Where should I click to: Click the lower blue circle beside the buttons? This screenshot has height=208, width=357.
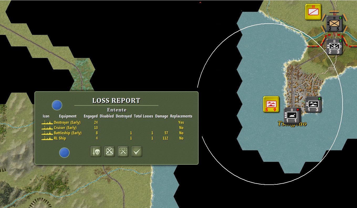coord(64,153)
